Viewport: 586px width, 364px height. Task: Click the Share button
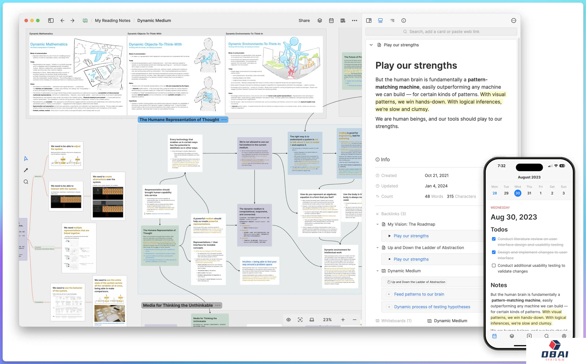coord(304,21)
